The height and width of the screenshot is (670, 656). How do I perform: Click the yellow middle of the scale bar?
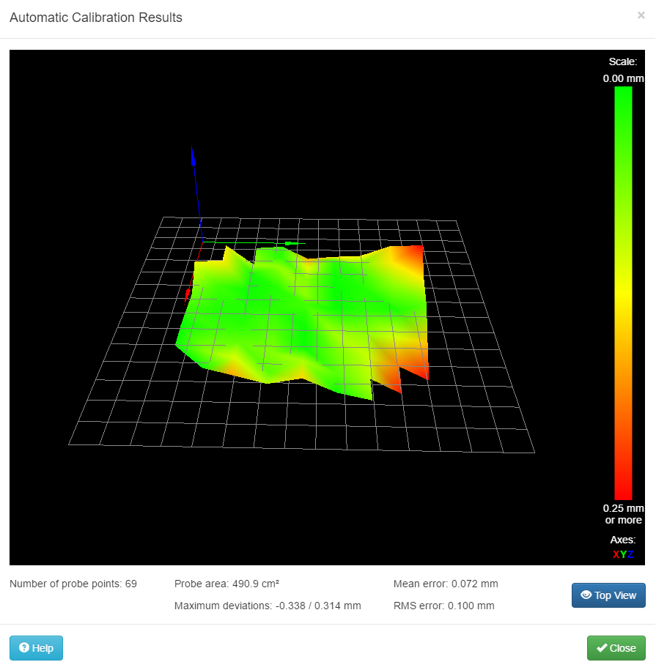[x=623, y=293]
